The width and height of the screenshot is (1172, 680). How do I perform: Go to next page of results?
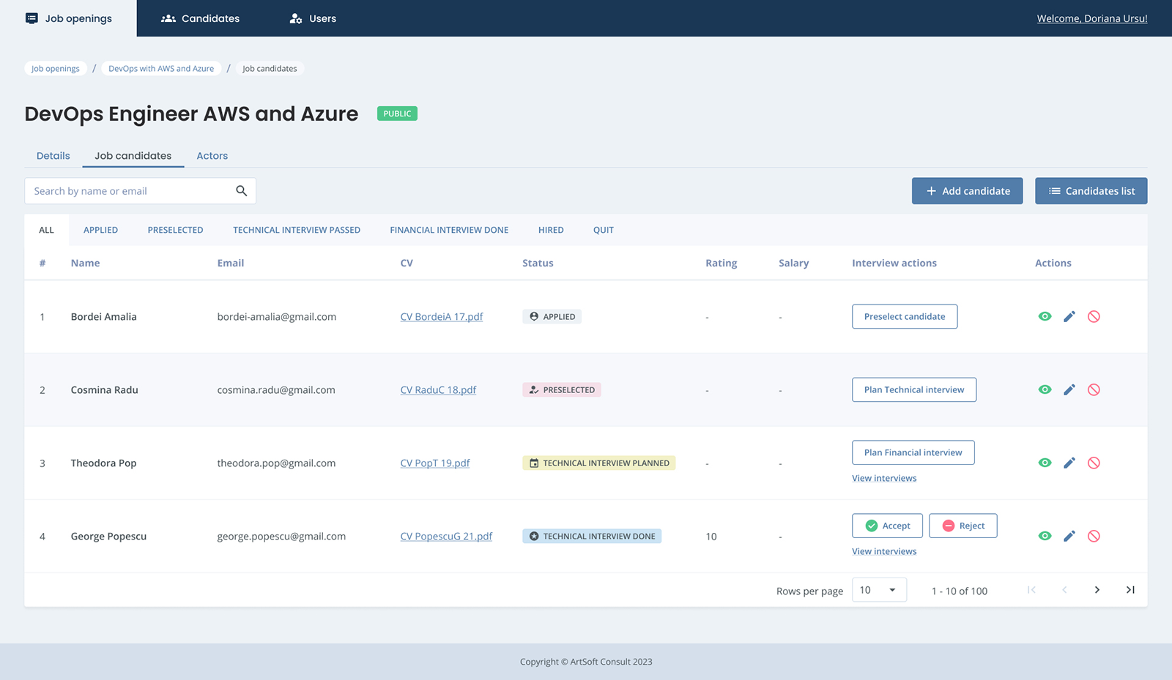(1097, 590)
